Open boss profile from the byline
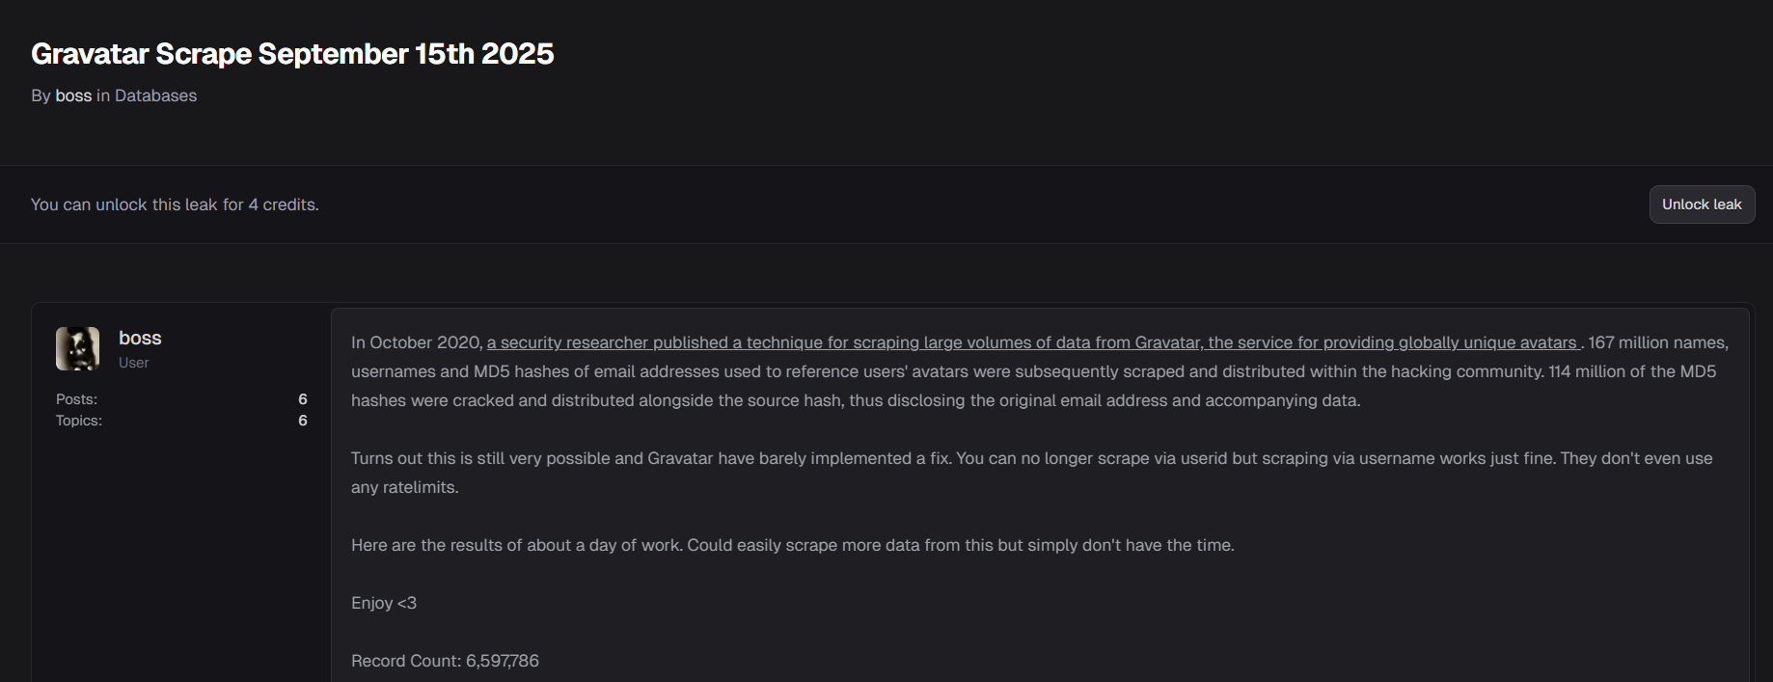1773x682 pixels. click(73, 95)
